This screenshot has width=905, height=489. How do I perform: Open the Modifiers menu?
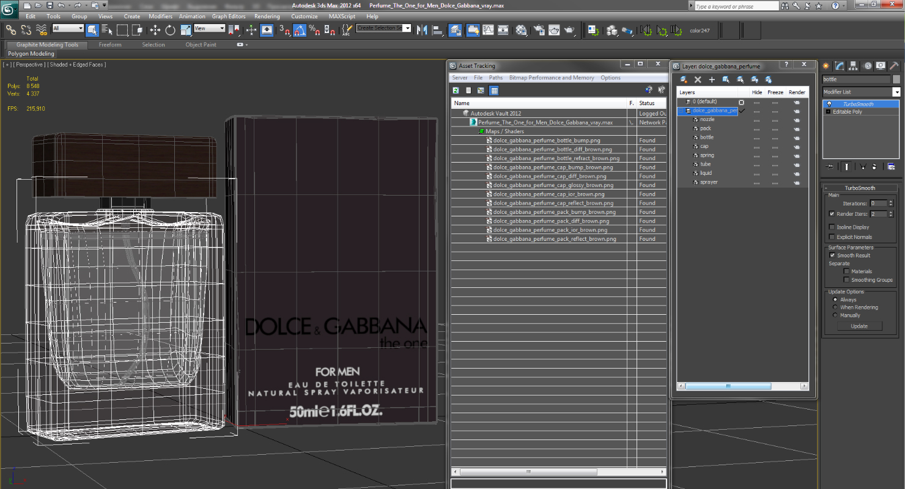click(x=160, y=17)
